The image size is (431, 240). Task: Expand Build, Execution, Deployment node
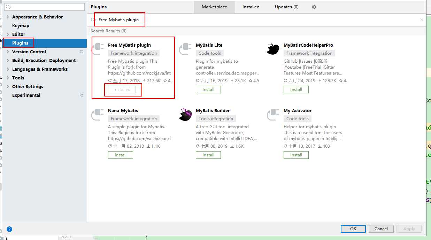point(8,61)
